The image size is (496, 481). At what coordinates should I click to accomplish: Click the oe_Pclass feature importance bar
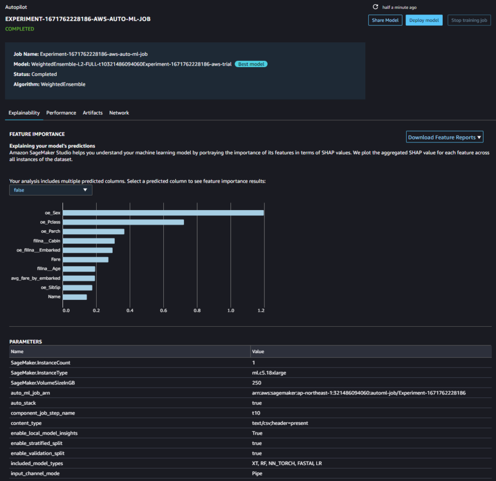tap(124, 221)
